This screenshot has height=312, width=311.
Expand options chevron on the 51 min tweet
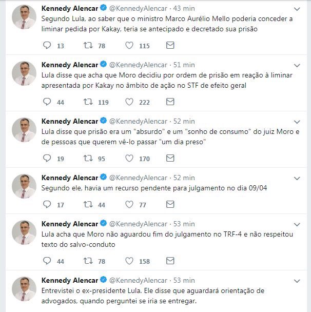click(297, 65)
